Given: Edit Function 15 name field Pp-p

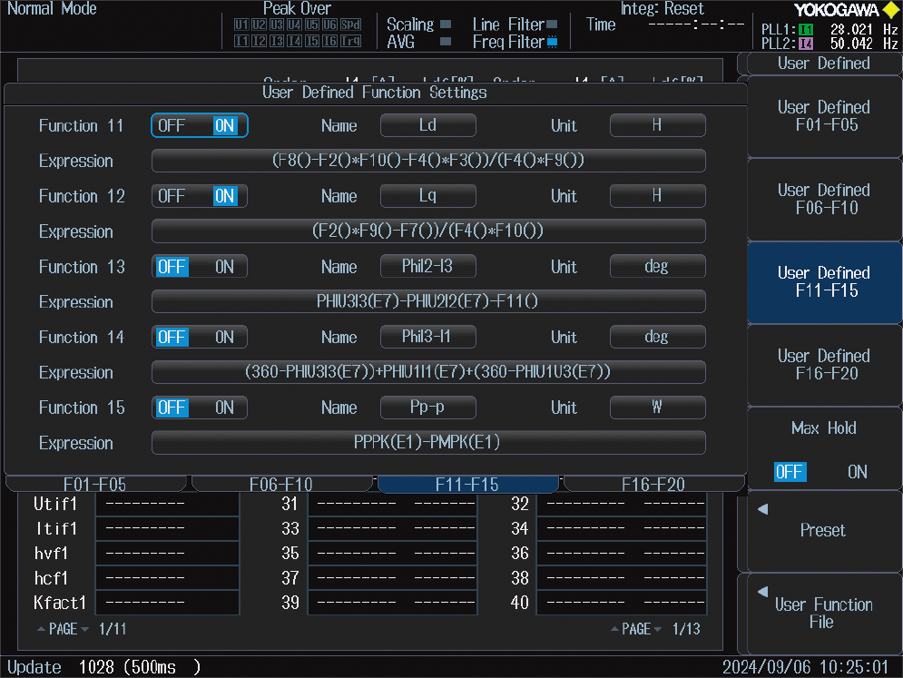Looking at the screenshot, I should (x=427, y=408).
